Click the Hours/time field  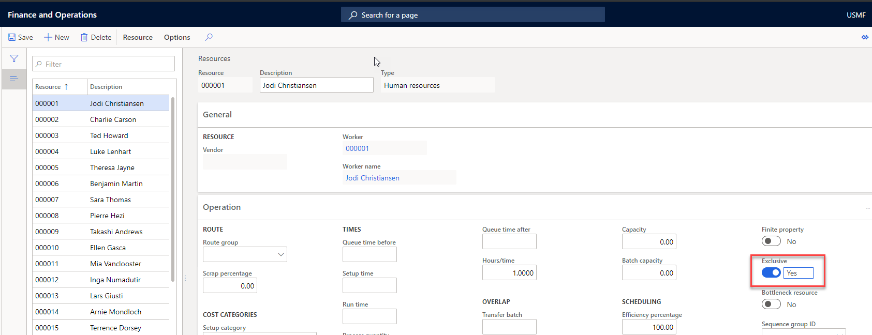(509, 273)
